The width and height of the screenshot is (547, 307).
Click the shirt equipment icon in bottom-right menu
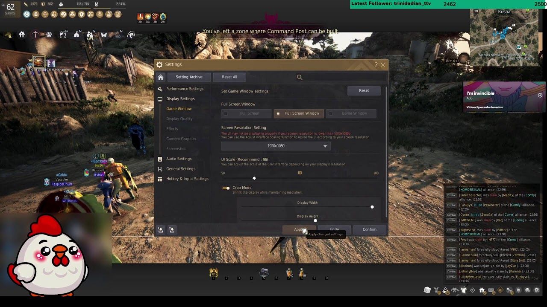tap(464, 290)
